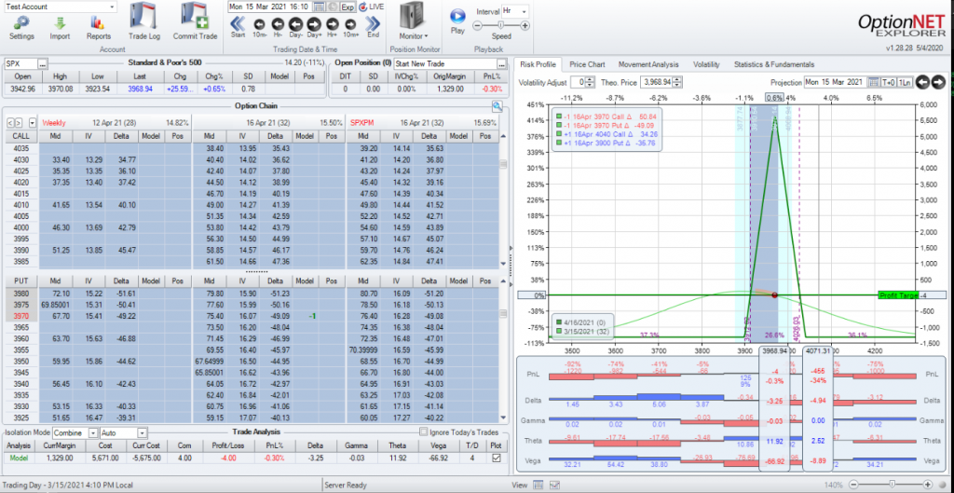Image resolution: width=954 pixels, height=493 pixels.
Task: Uncheck the Plot checkbox in Trade Analysis
Action: 496,459
